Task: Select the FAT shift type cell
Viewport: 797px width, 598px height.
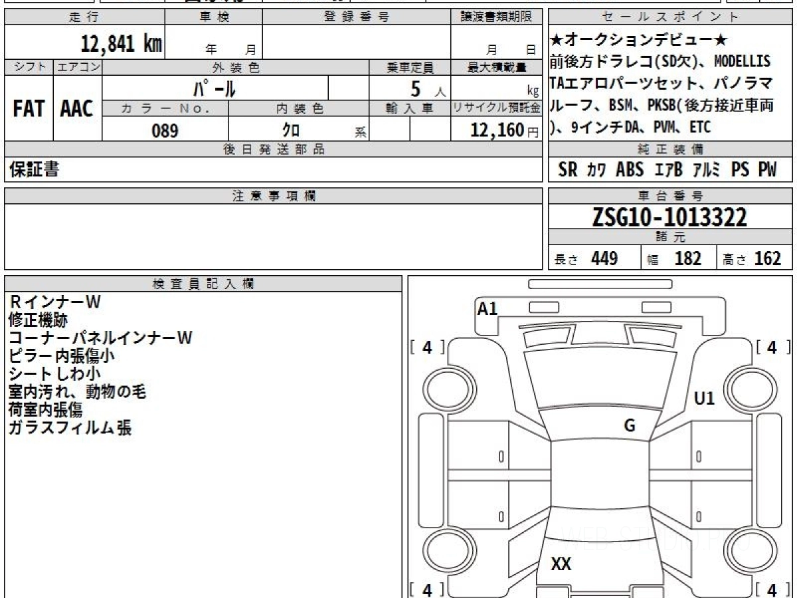Action: click(29, 108)
